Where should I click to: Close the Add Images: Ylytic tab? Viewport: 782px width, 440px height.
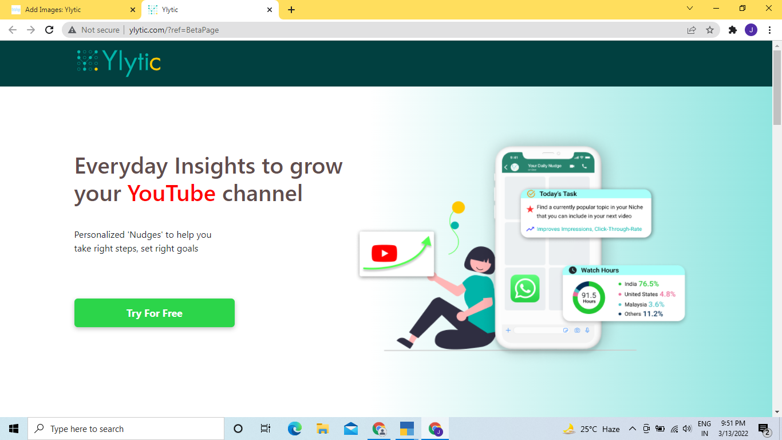[x=133, y=10]
